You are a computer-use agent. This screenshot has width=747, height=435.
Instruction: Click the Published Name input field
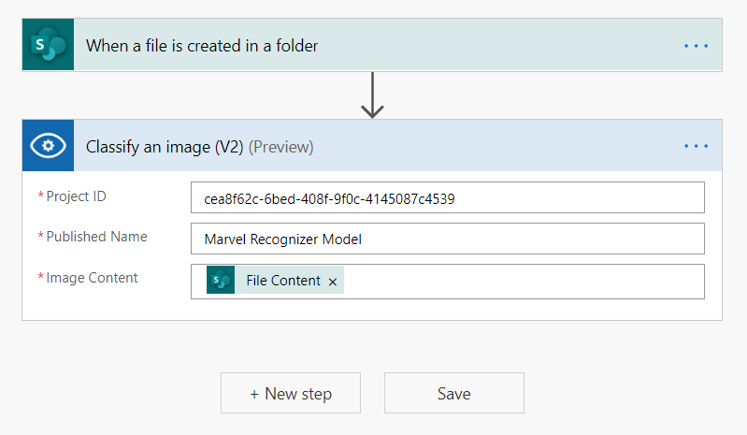(447, 239)
